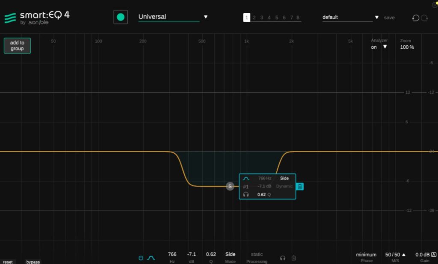Viewport: 438px width, 264px height.
Task: Click the add to group button
Action: [17, 46]
